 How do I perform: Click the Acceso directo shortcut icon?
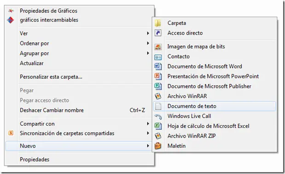158,33
